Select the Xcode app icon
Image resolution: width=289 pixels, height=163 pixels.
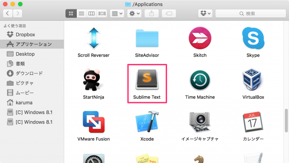[x=147, y=122]
